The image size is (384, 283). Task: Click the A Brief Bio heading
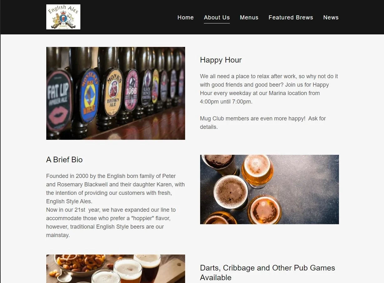(64, 160)
